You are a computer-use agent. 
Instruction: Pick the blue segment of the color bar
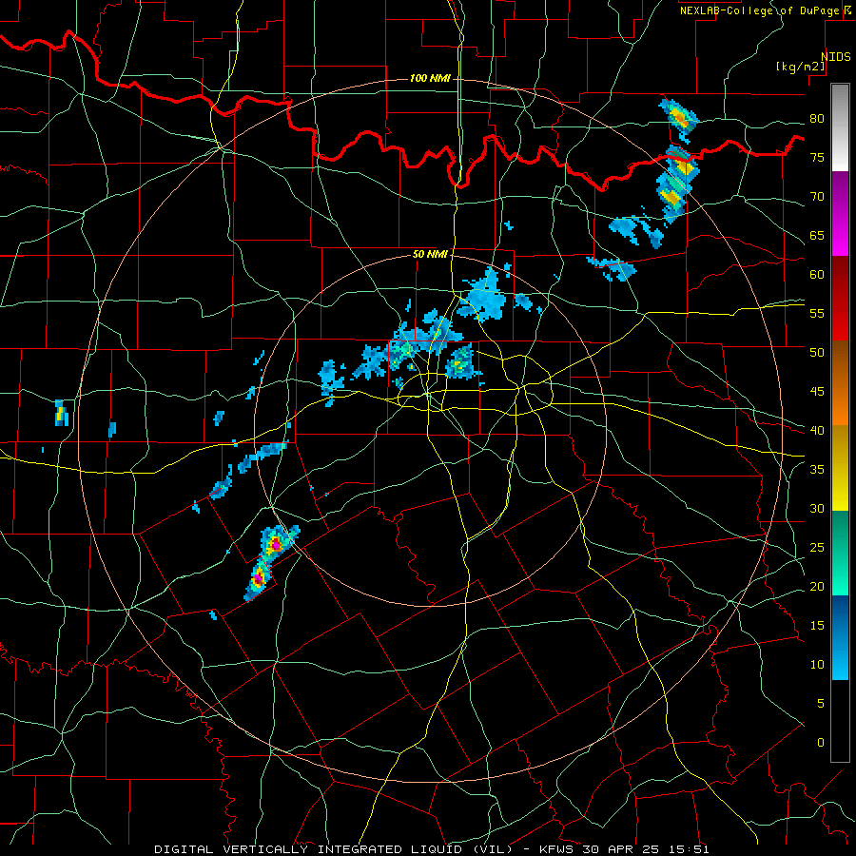(x=840, y=637)
